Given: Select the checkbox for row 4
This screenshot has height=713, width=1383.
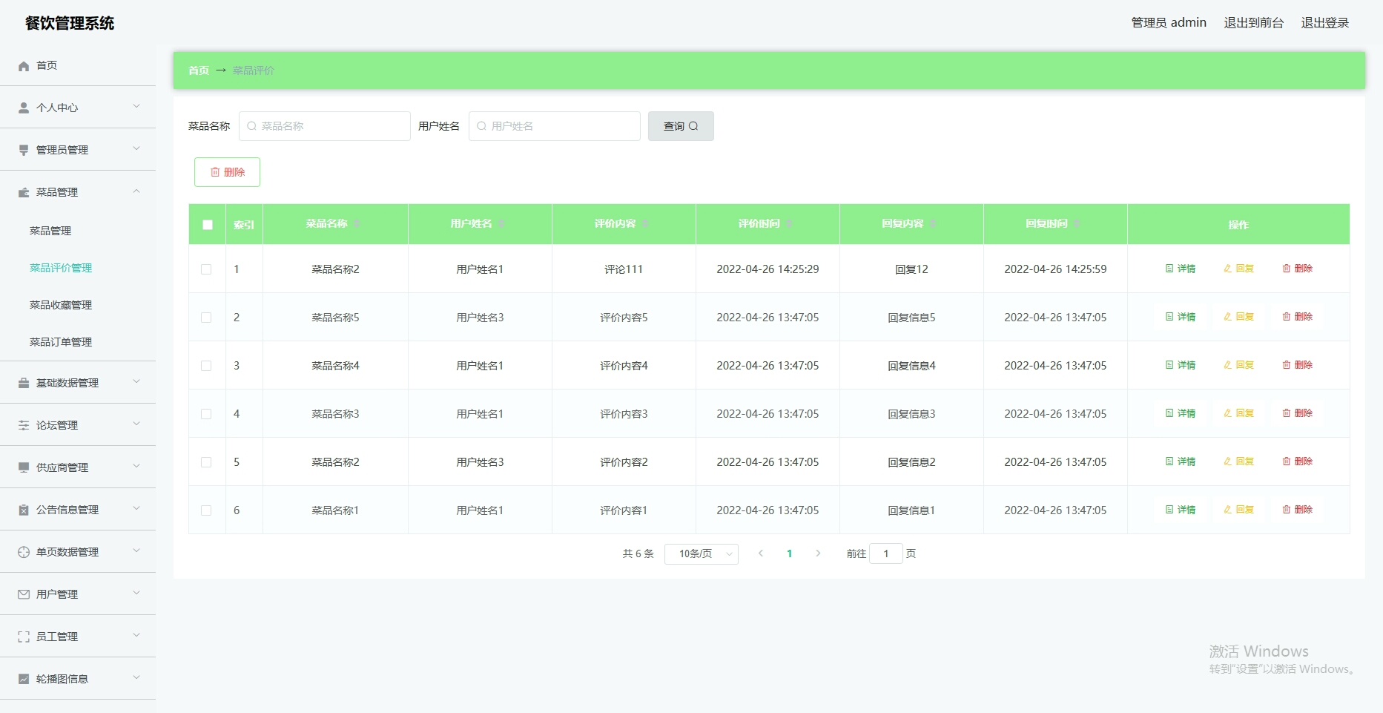Looking at the screenshot, I should (206, 414).
